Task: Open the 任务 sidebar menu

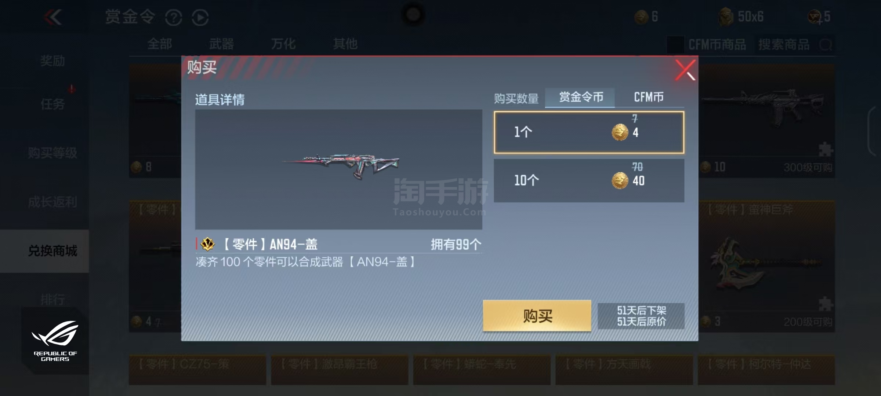Action: [52, 104]
